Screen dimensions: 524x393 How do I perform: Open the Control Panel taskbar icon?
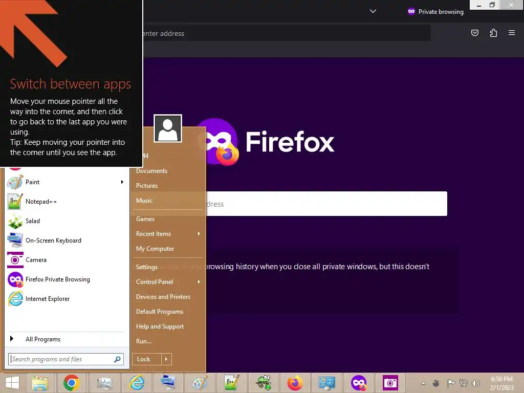pyautogui.click(x=326, y=383)
